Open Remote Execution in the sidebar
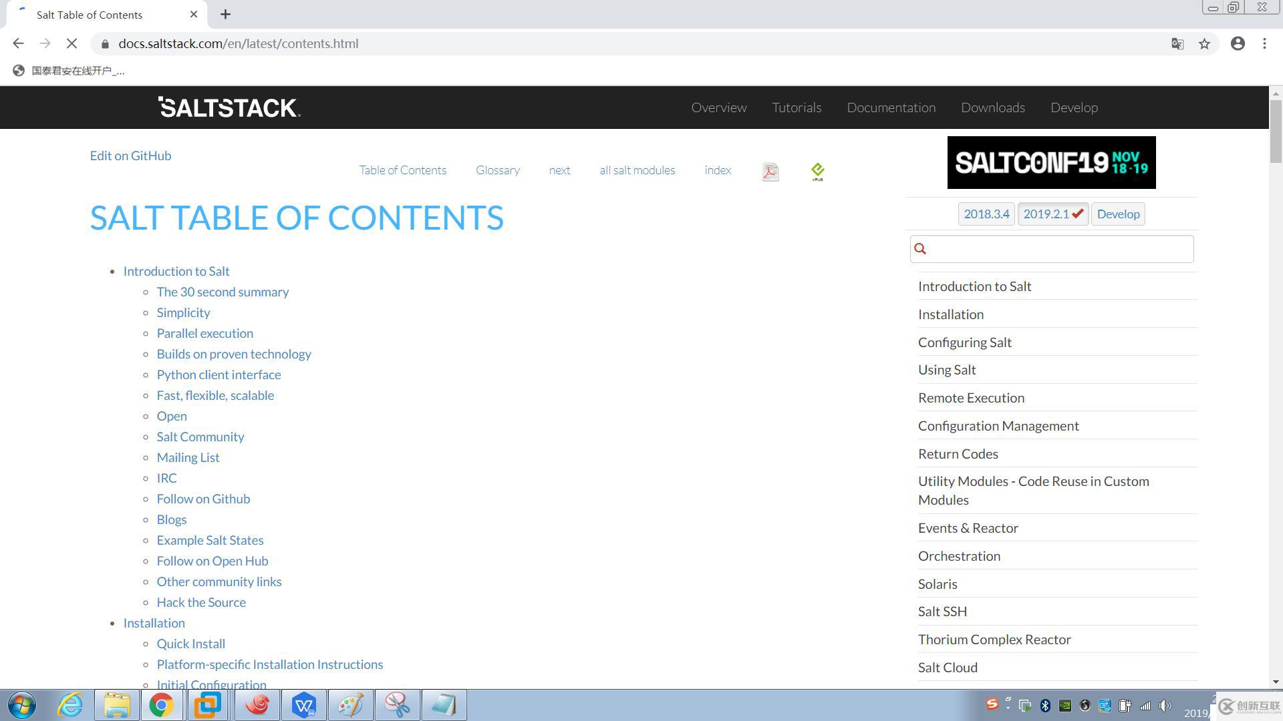 tap(971, 398)
